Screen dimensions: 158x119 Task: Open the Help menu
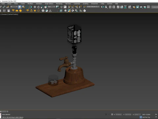coord(117,4)
